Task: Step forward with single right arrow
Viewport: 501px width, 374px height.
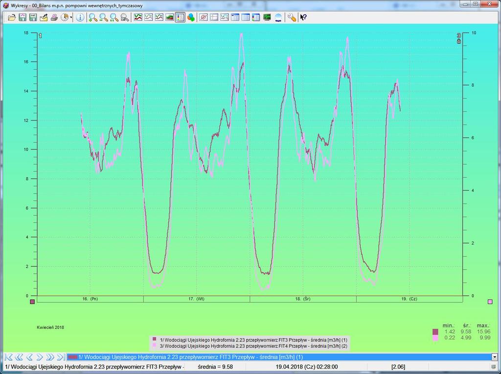Action: click(39, 357)
